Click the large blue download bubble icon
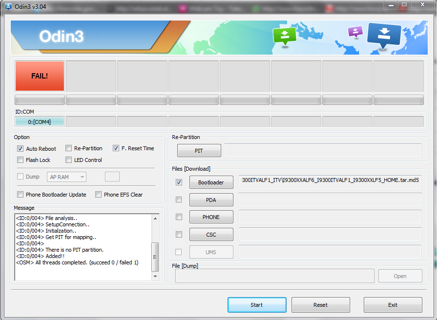The width and height of the screenshot is (437, 320). point(384,36)
